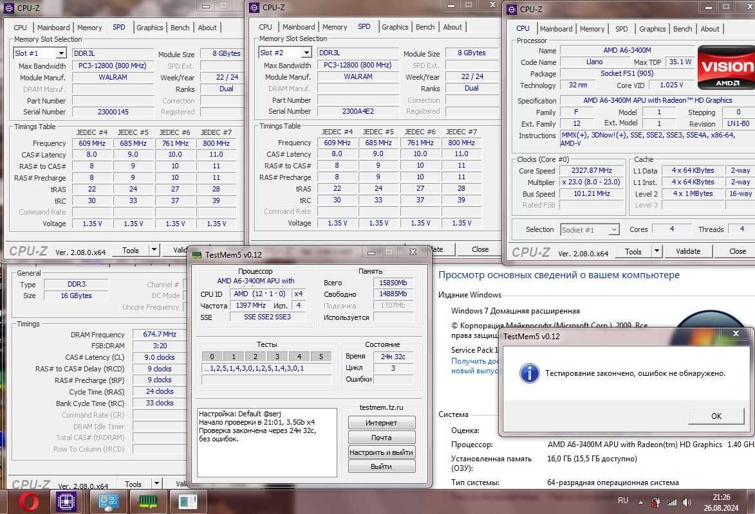Switch to CPU-Z via its taskbar icon

tap(66, 502)
